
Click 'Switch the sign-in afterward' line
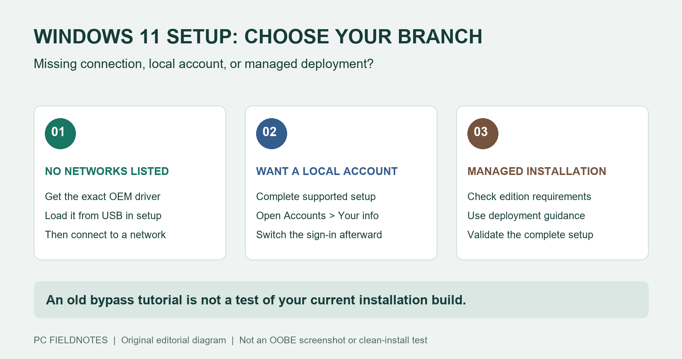[x=319, y=235]
